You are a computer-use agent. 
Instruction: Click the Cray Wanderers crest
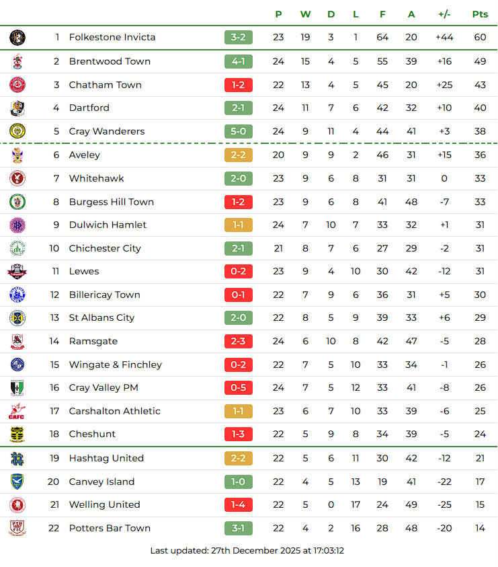[x=17, y=131]
